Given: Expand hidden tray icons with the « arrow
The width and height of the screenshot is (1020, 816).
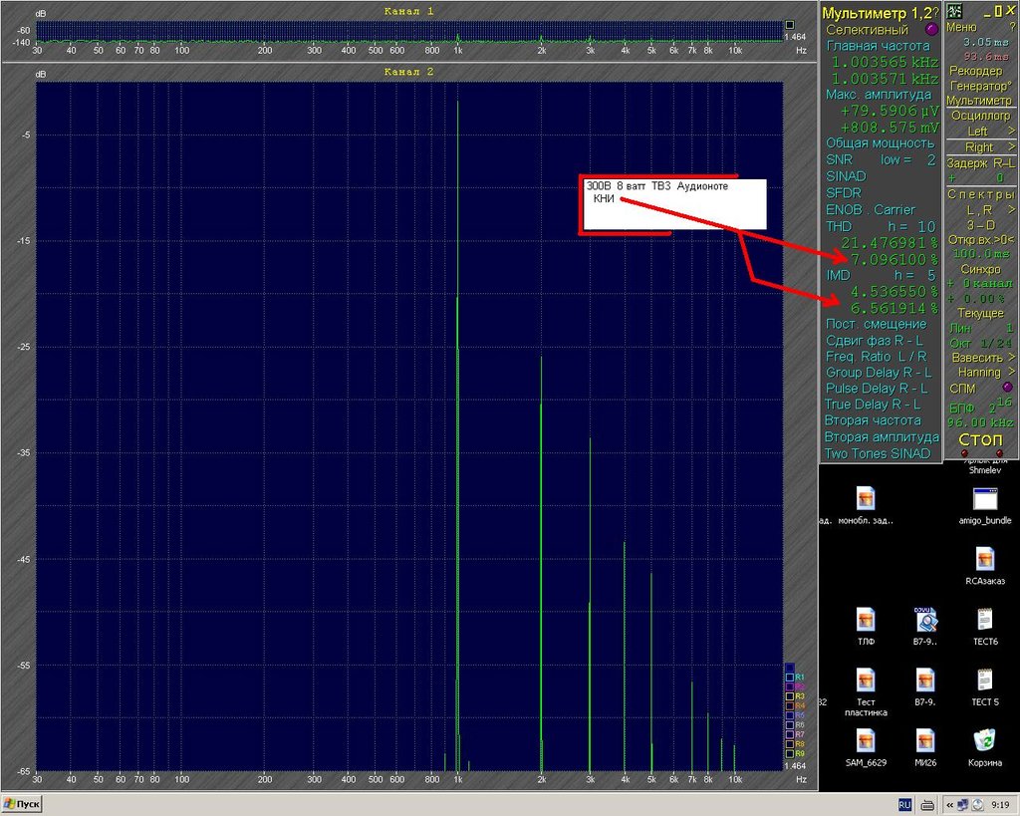Looking at the screenshot, I should 950,805.
